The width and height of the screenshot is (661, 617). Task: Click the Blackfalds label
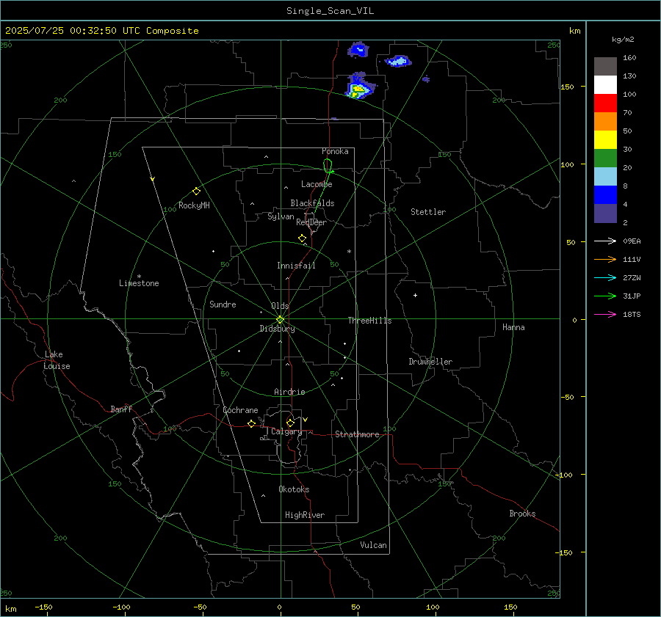click(x=312, y=203)
